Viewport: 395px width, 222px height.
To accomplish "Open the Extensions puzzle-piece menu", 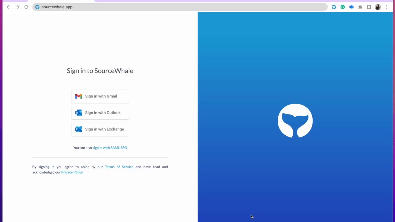I will coord(360,7).
